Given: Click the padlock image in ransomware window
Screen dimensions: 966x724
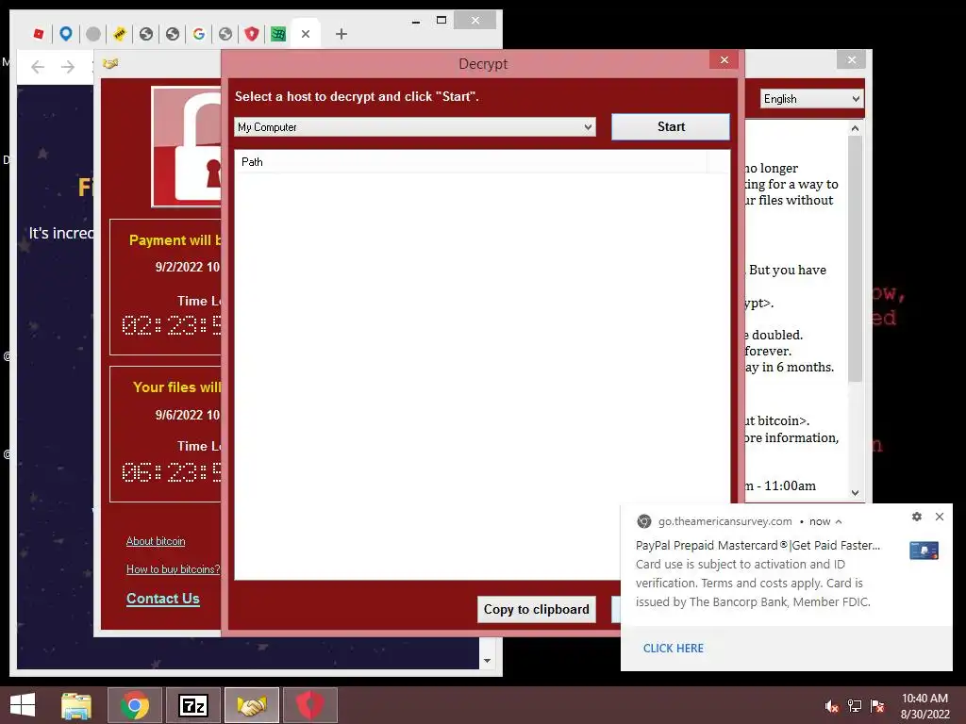Looking at the screenshot, I should [x=187, y=146].
